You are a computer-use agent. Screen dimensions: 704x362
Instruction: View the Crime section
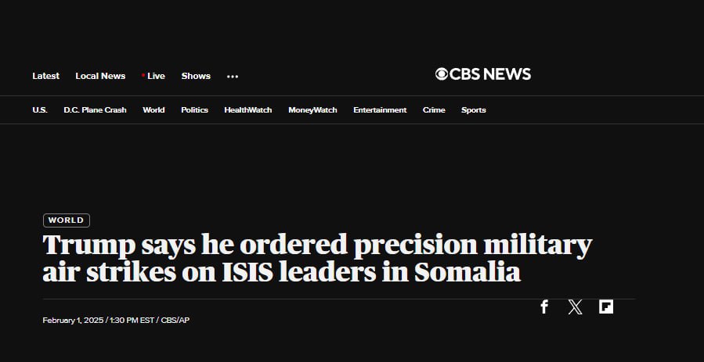pyautogui.click(x=434, y=110)
